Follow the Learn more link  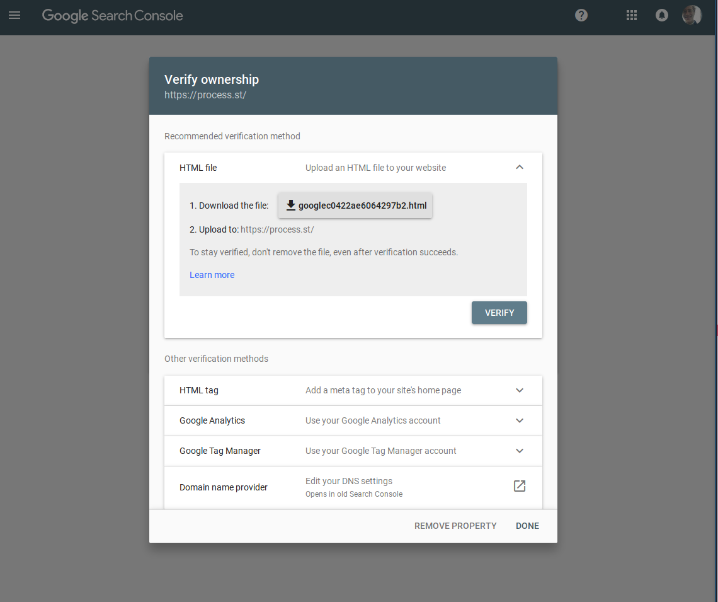pyautogui.click(x=212, y=275)
